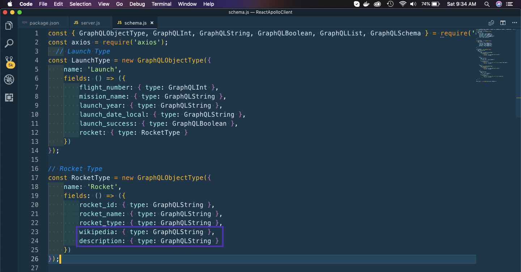Open the Go menu

click(x=119, y=4)
